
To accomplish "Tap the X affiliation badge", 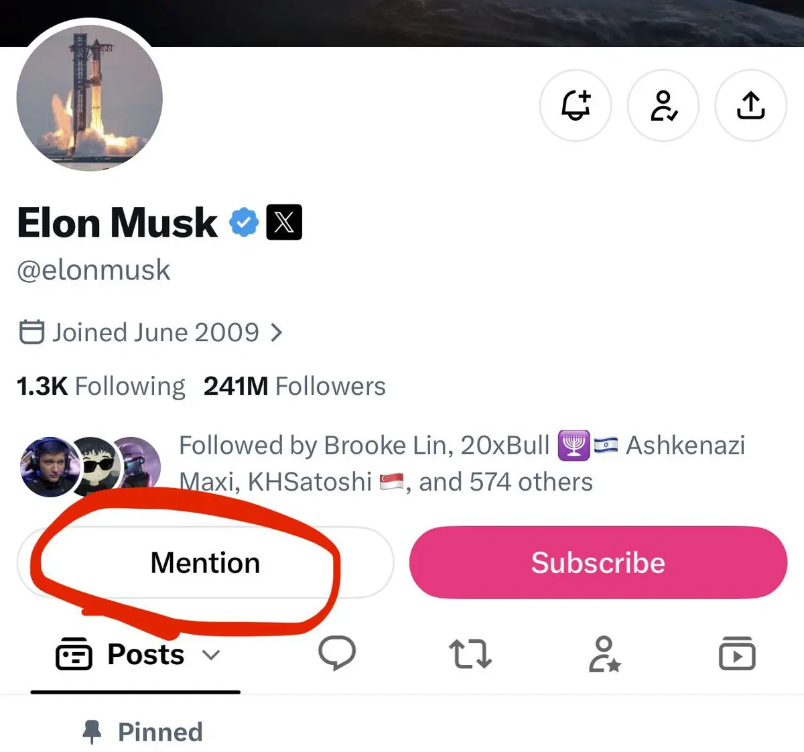I will pos(284,222).
